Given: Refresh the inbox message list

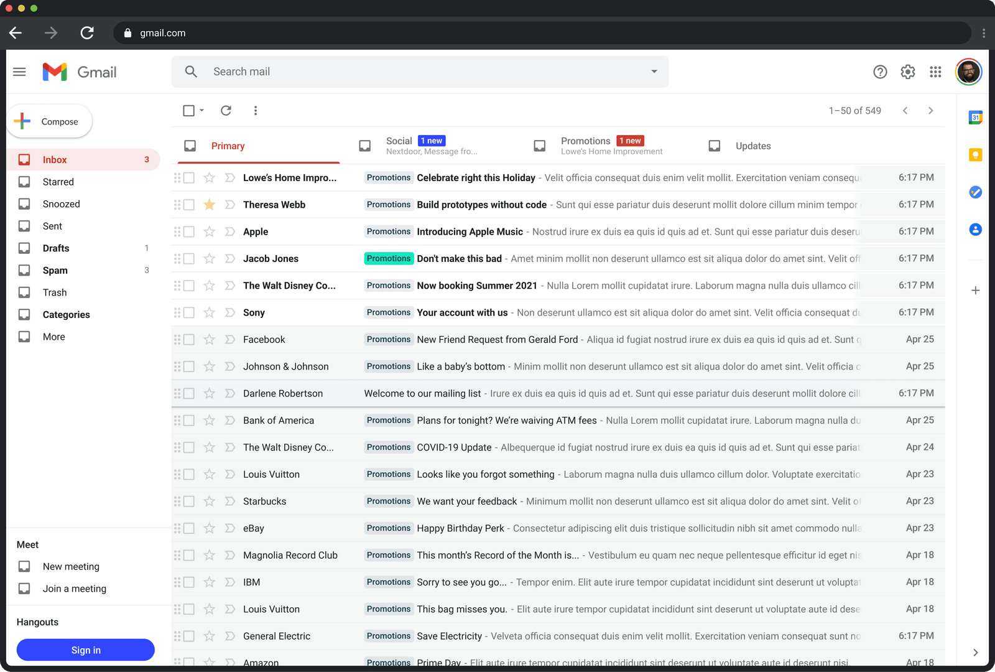Looking at the screenshot, I should click(226, 111).
